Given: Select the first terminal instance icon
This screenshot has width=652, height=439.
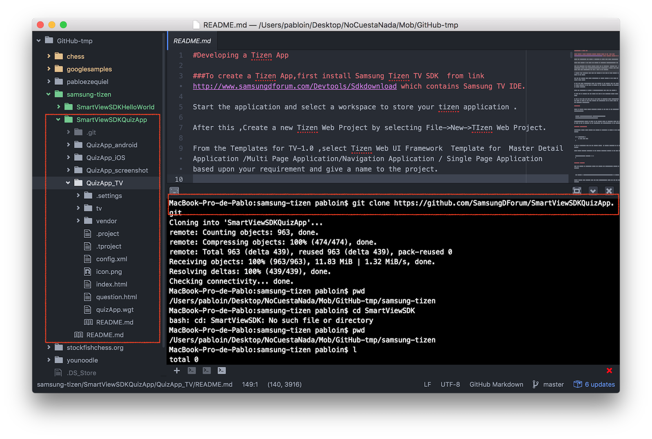Looking at the screenshot, I should [x=192, y=371].
